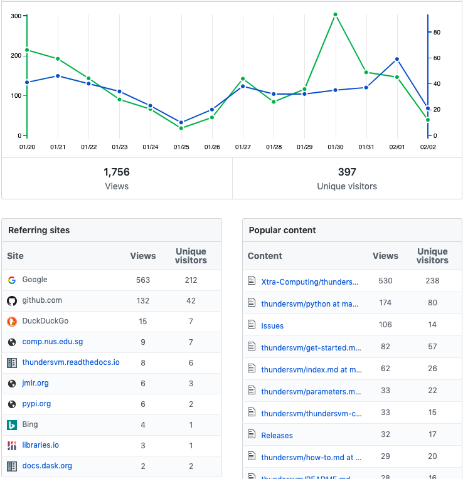The width and height of the screenshot is (463, 479).
Task: Open the comp.nus.edu.sg referrer link
Action: (x=53, y=342)
